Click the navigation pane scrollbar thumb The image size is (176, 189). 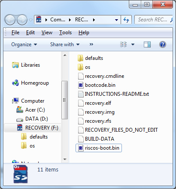65,100
